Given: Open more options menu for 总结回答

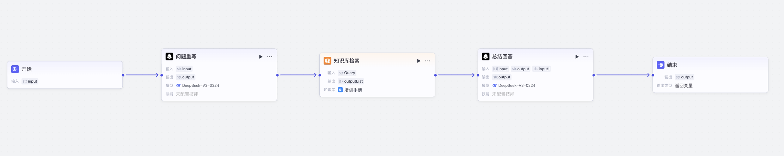Looking at the screenshot, I should [586, 56].
